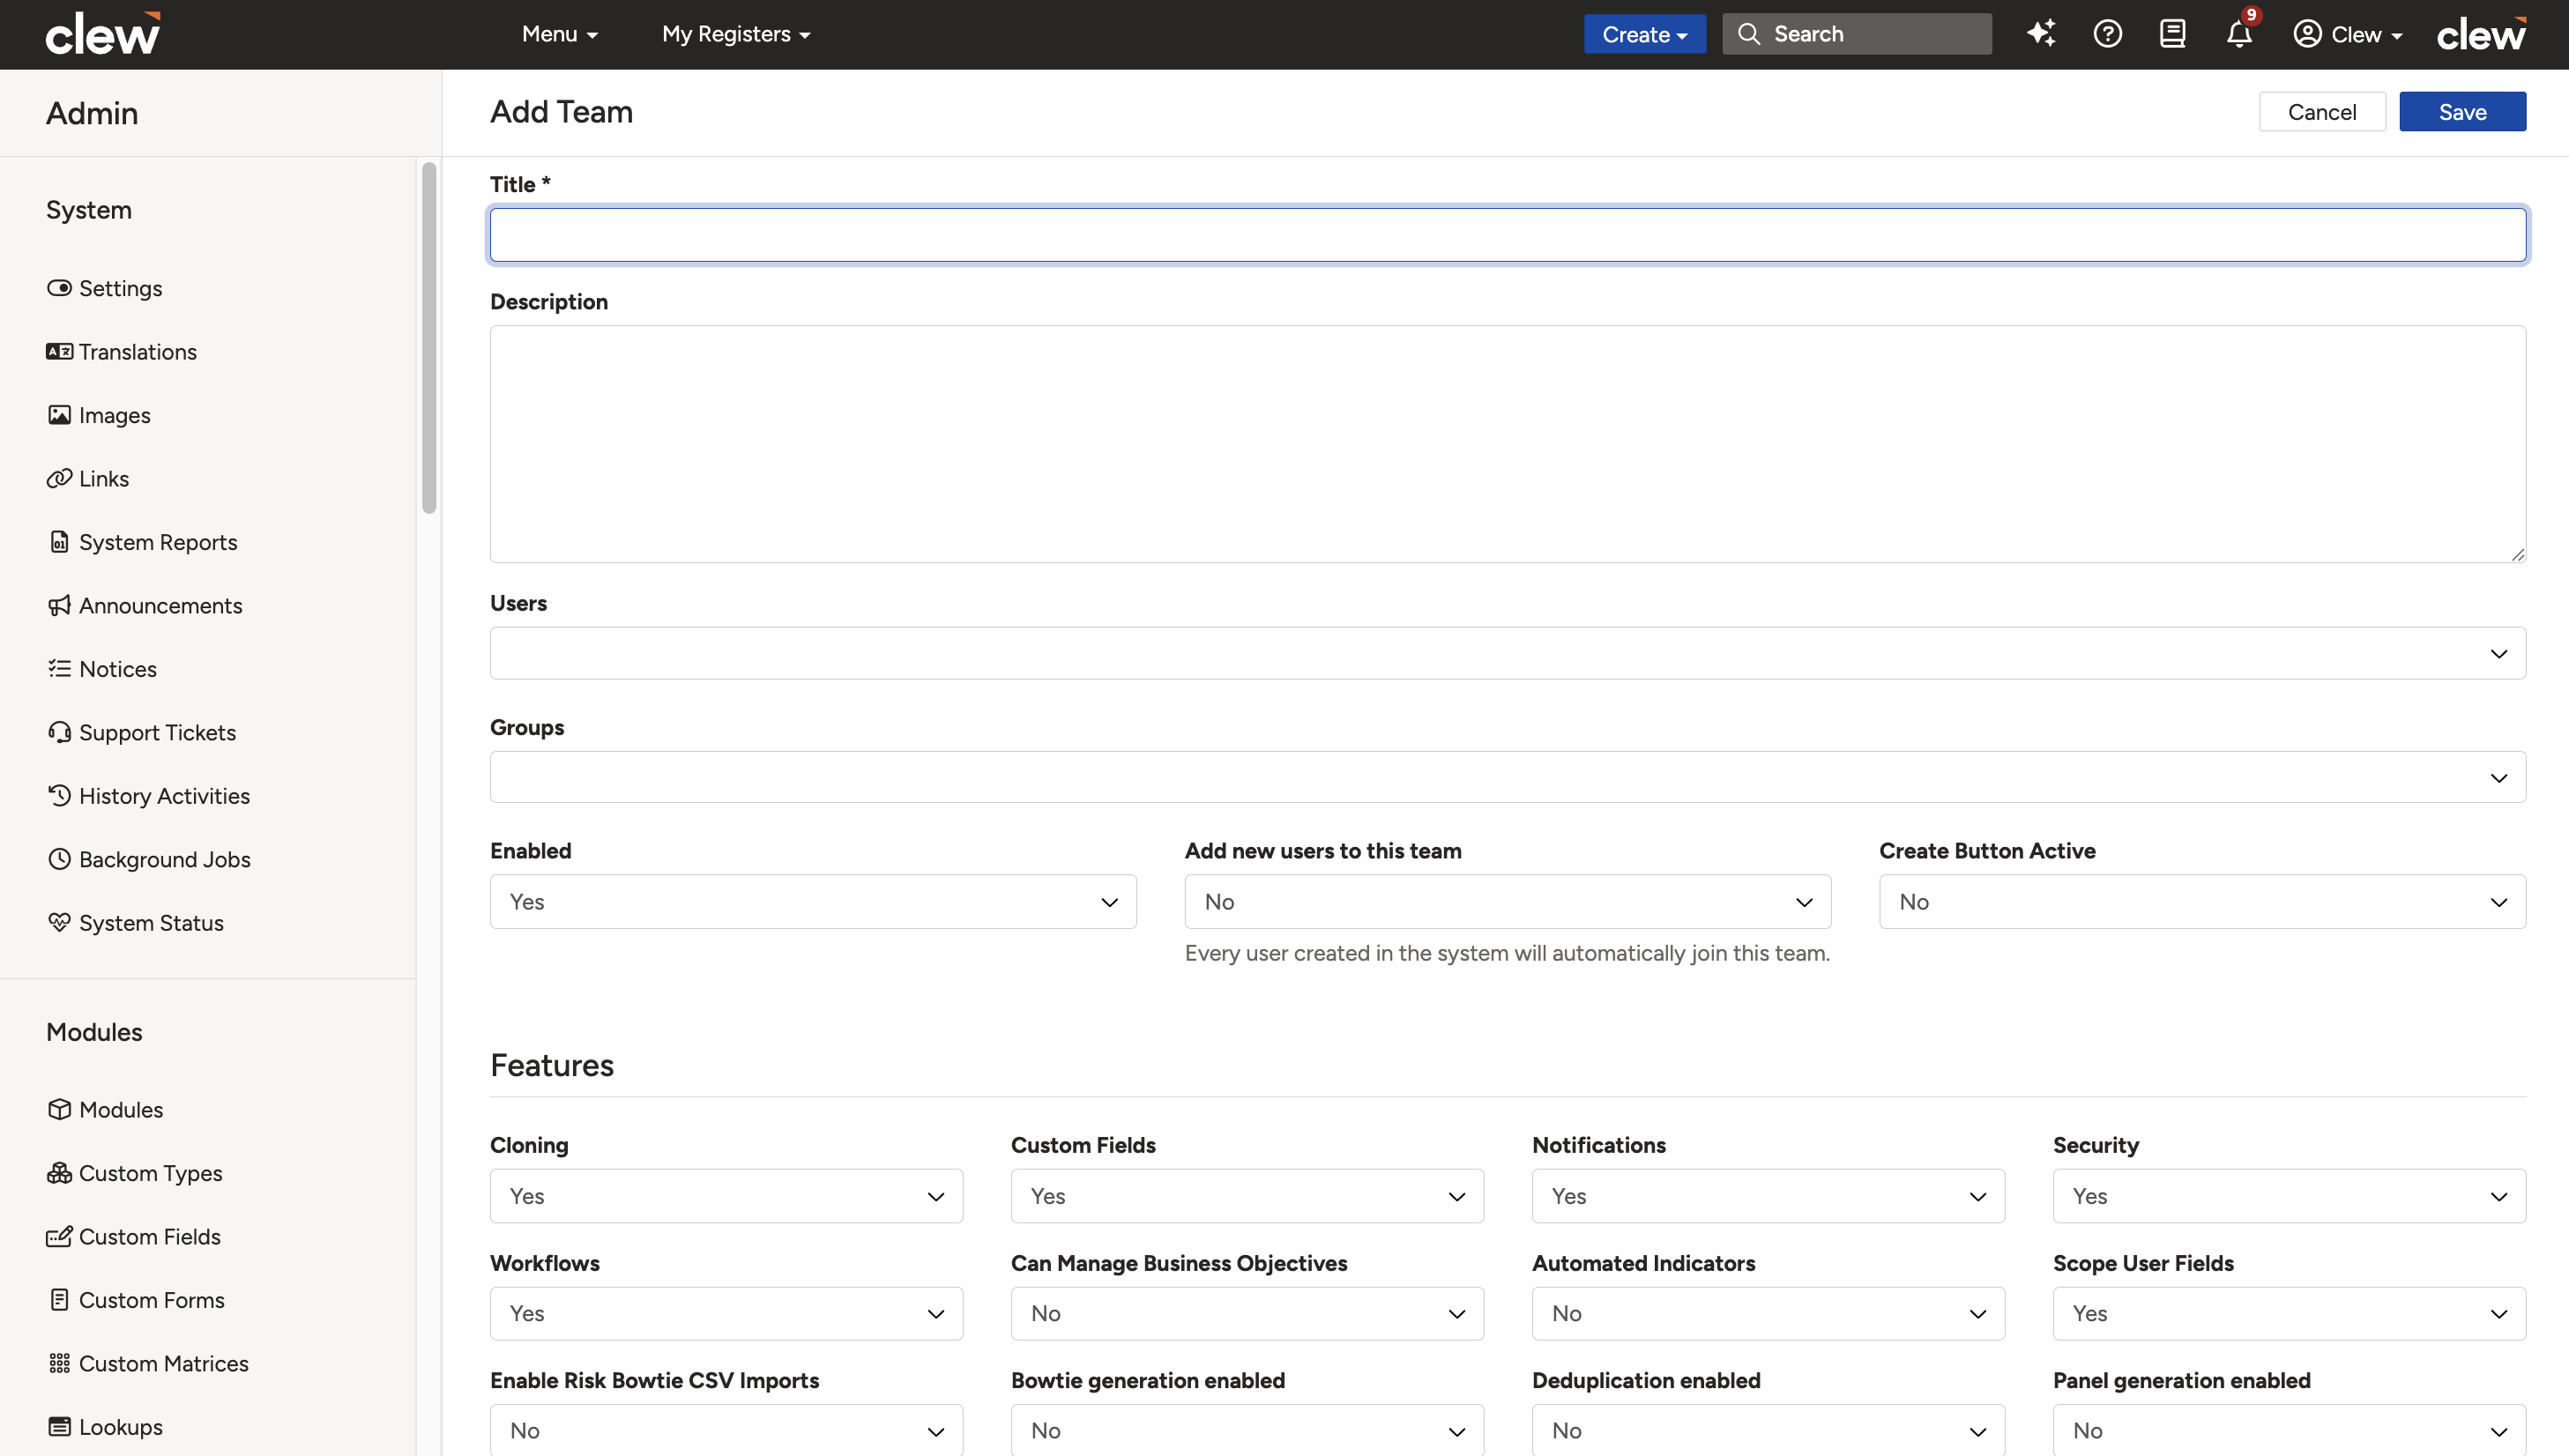Open the Bowtie generation enabled dropdown
This screenshot has width=2569, height=1456.
tap(1247, 1431)
